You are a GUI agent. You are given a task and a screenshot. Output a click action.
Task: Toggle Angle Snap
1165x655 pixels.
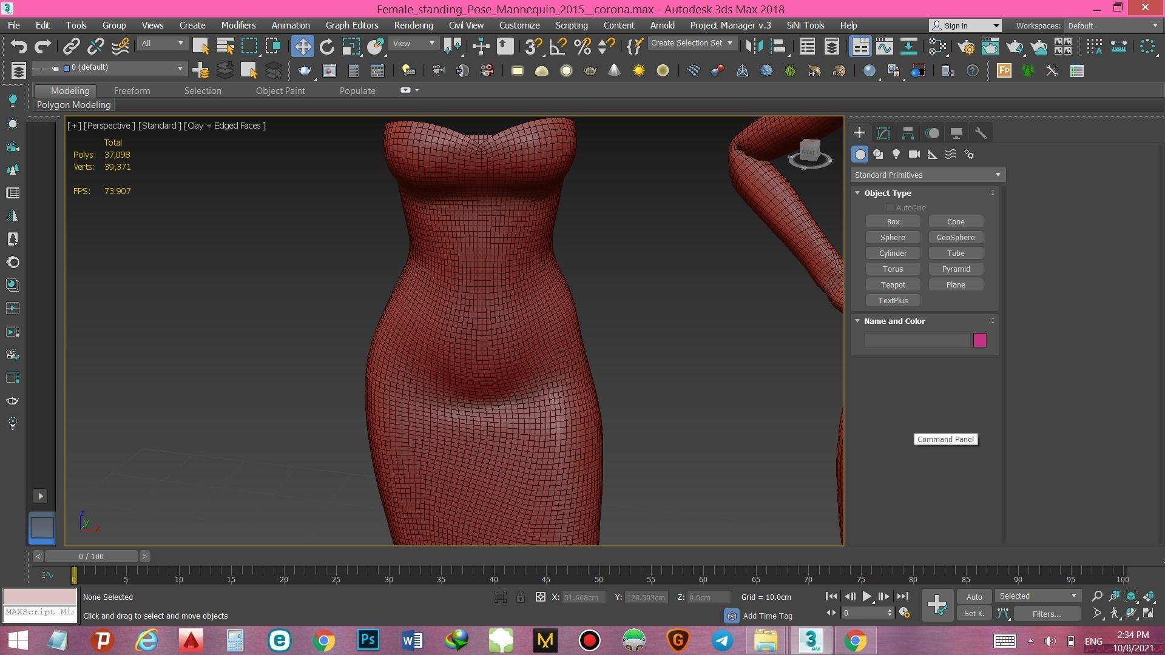pyautogui.click(x=558, y=46)
